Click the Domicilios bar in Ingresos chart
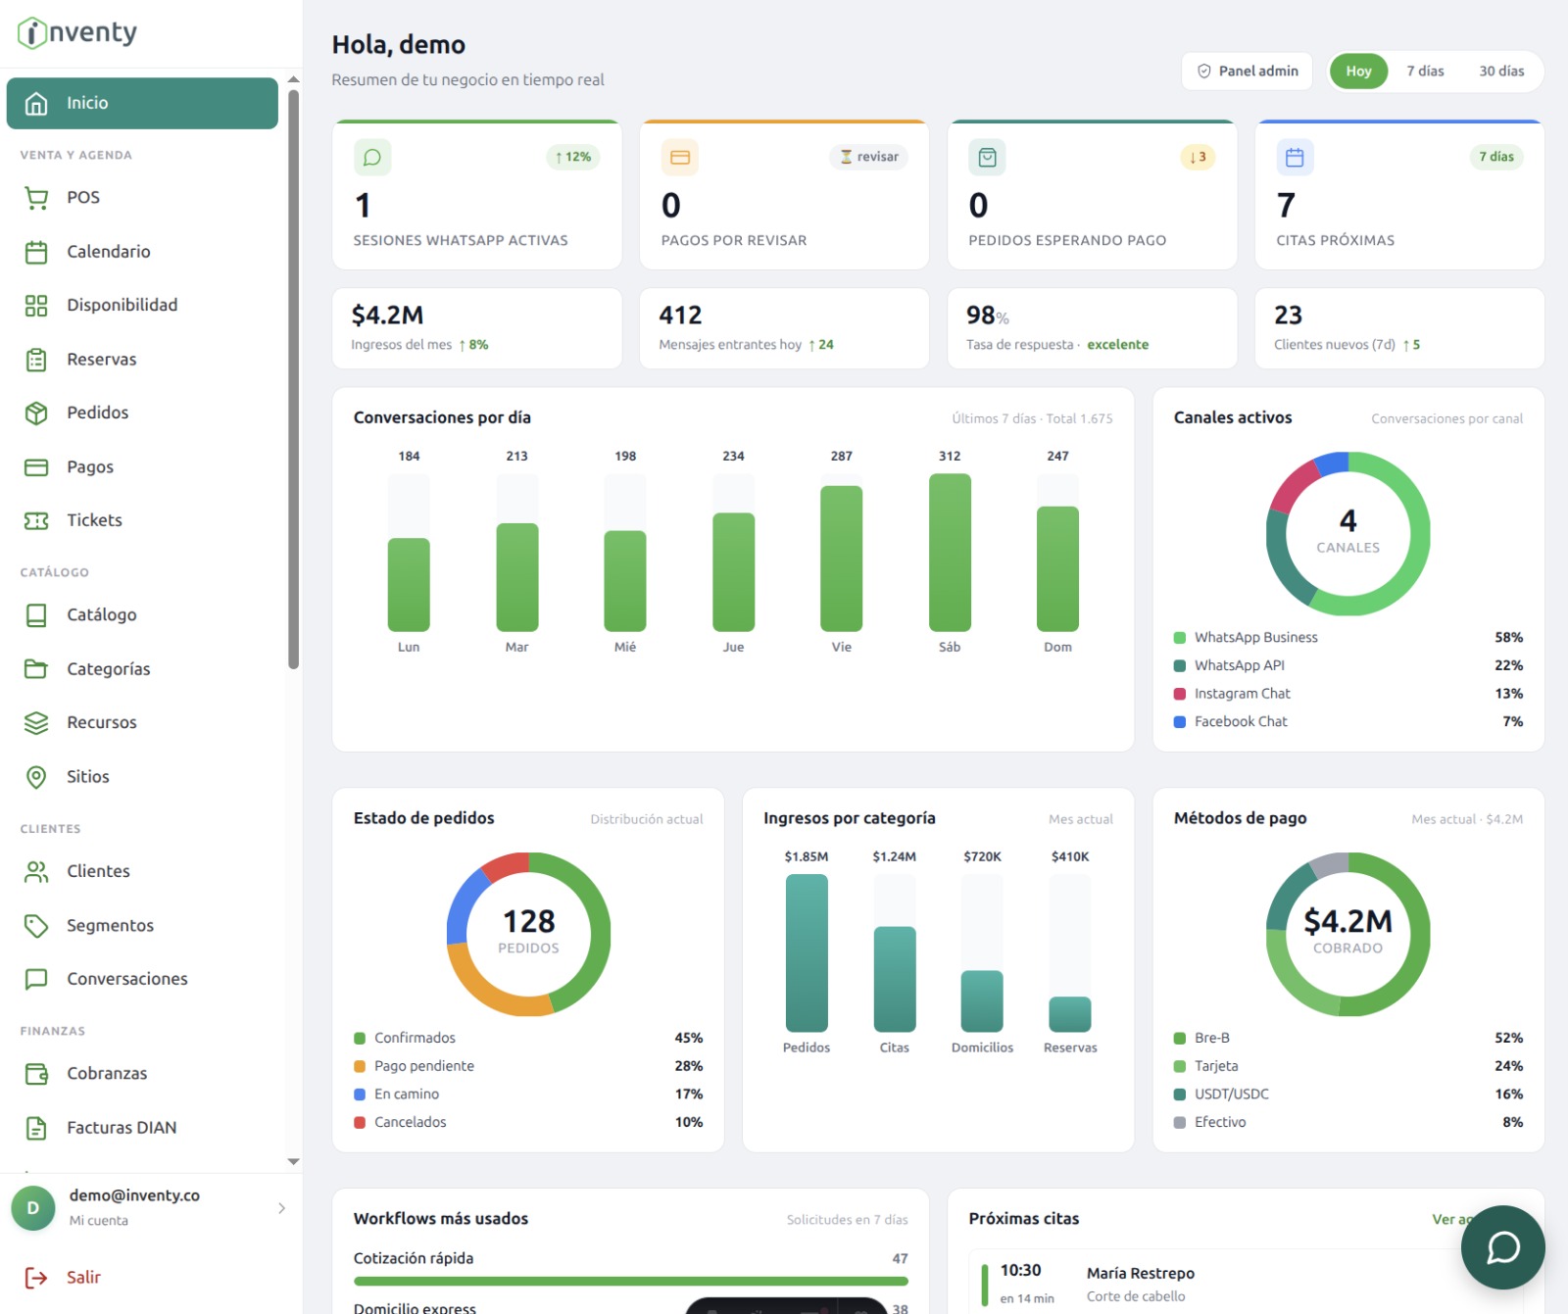This screenshot has height=1314, width=1568. coord(982,1001)
